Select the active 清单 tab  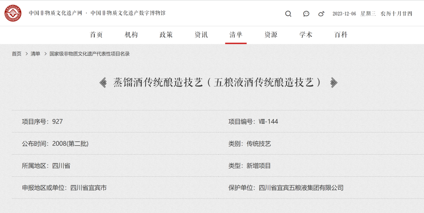[236, 35]
